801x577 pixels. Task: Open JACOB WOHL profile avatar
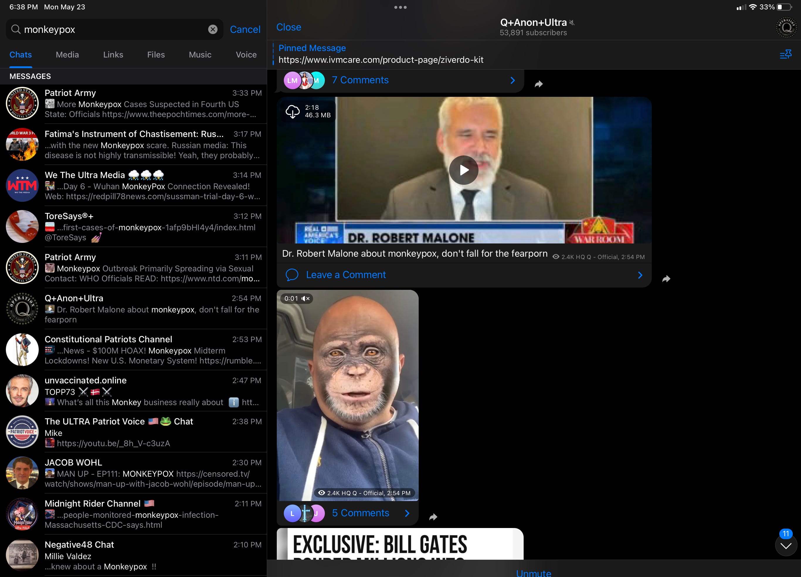[22, 473]
